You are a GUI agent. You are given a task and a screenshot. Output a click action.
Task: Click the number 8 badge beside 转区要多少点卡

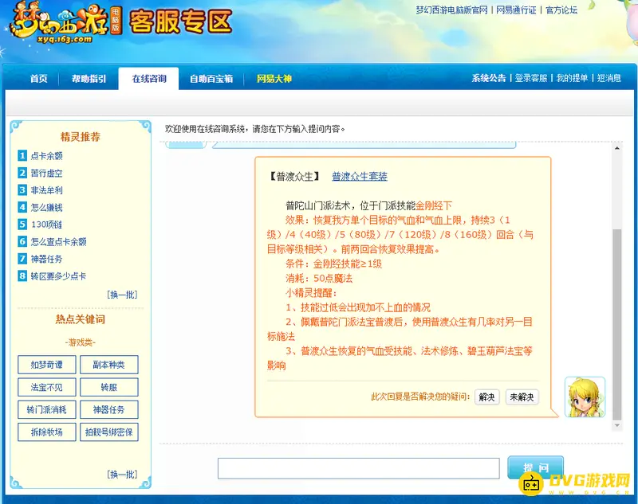pos(22,276)
